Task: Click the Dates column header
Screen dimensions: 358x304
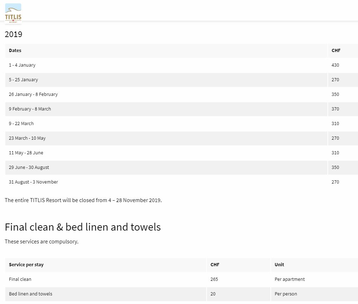Action: coord(15,51)
